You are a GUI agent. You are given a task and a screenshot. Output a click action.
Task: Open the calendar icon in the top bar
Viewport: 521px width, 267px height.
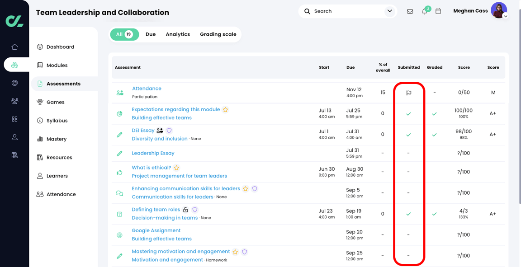[438, 11]
